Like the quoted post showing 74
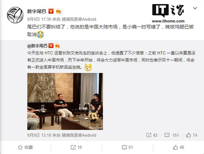 coord(191,135)
